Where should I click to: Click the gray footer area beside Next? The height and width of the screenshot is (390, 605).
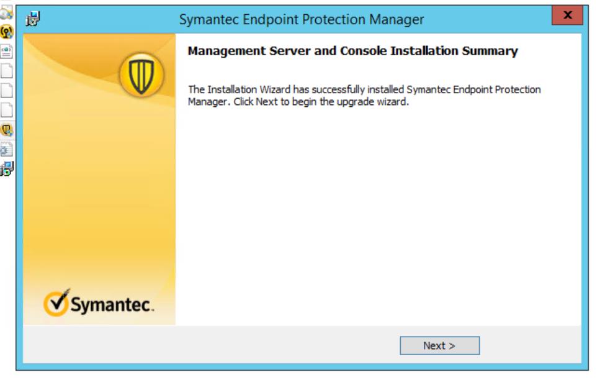(x=279, y=345)
